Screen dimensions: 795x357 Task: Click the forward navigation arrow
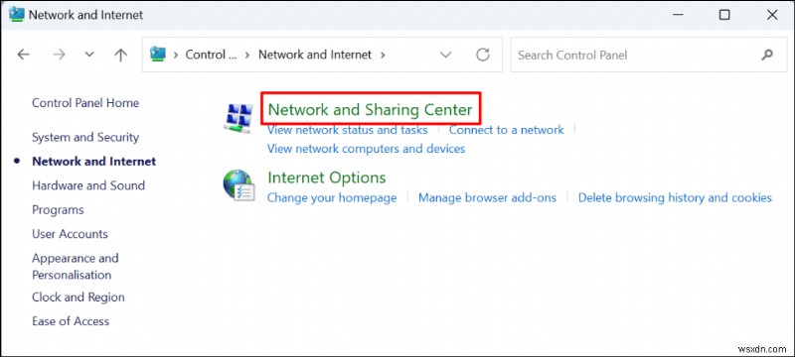coord(60,55)
